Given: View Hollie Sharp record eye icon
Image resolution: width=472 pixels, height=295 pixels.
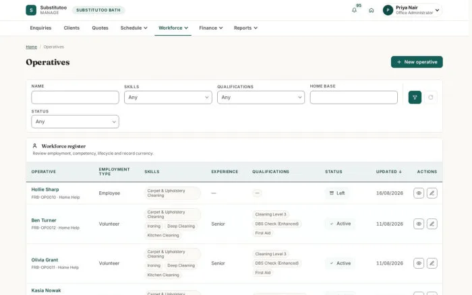Looking at the screenshot, I should (419, 193).
